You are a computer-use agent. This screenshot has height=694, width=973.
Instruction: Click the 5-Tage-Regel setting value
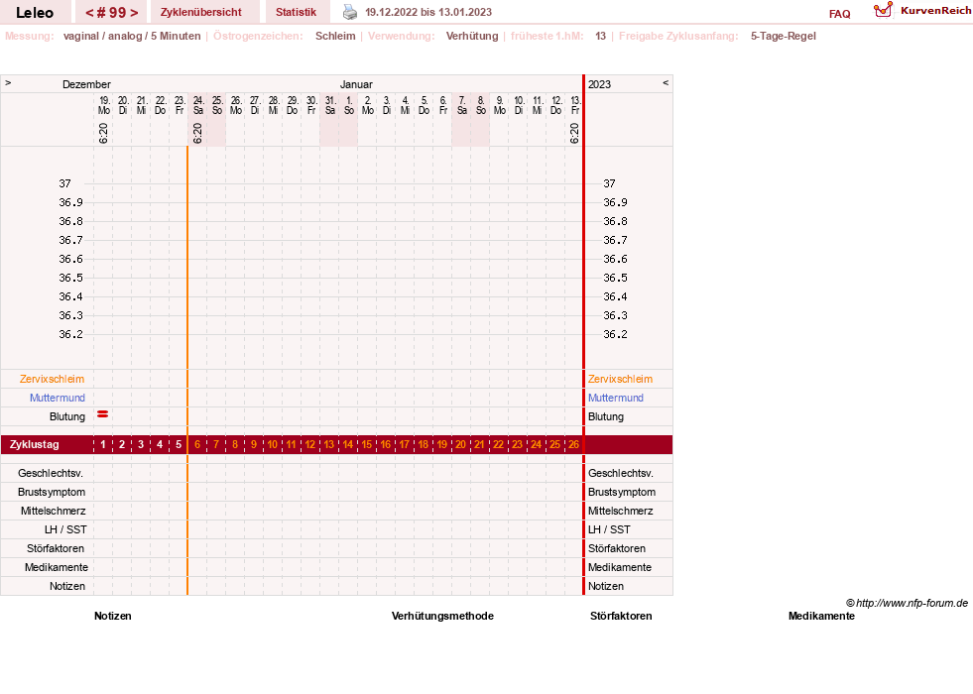pos(784,36)
